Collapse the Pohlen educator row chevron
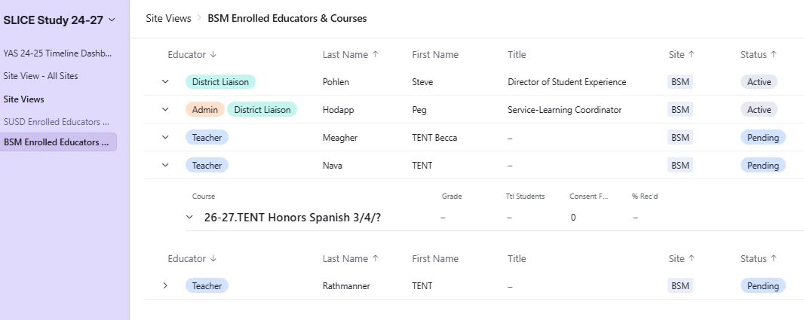This screenshot has width=804, height=320. click(x=165, y=82)
